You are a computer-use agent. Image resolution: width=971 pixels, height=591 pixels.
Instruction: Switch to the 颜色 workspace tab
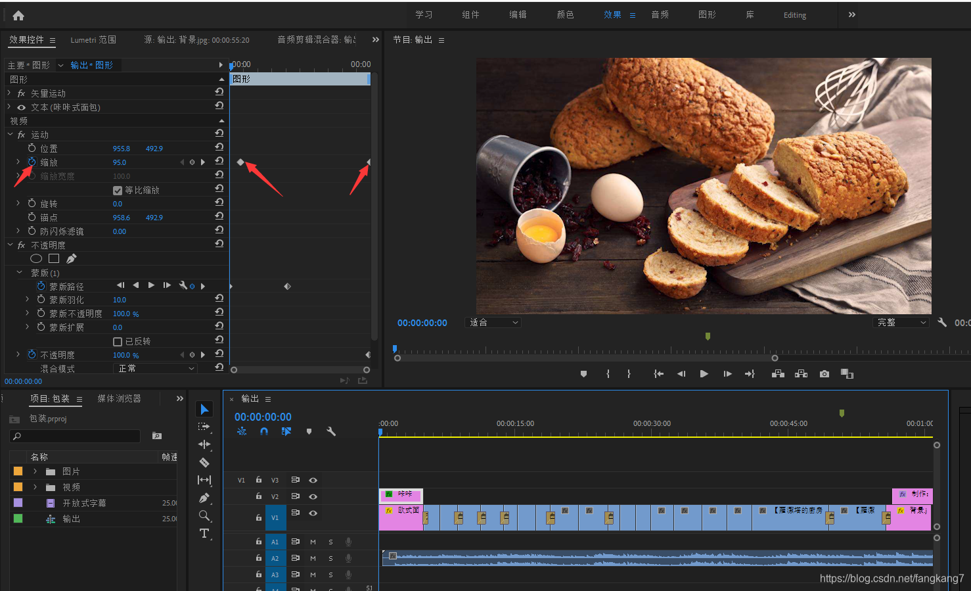tap(565, 14)
